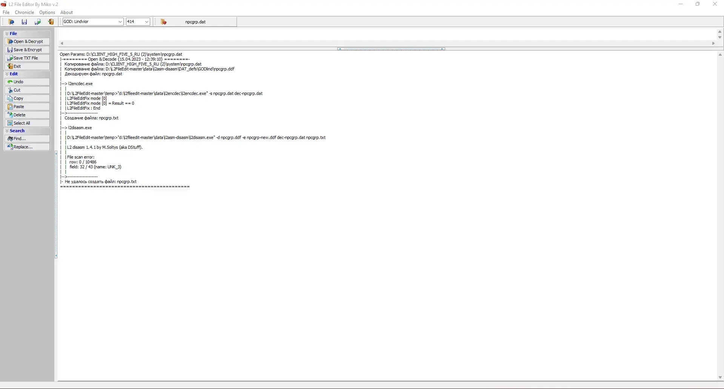
Task: Click the 'Декодируем файл: npcgrp.dat' line
Action: (x=94, y=74)
